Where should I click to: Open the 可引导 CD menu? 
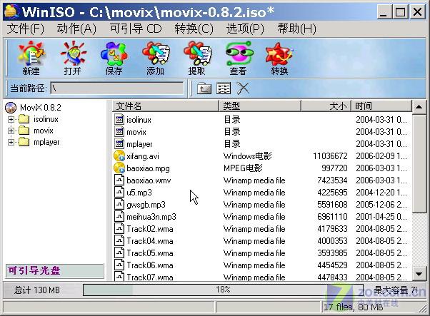136,29
